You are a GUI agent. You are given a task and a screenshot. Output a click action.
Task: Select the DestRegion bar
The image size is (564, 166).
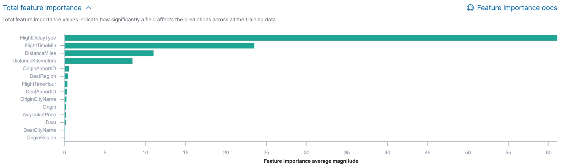click(x=66, y=76)
